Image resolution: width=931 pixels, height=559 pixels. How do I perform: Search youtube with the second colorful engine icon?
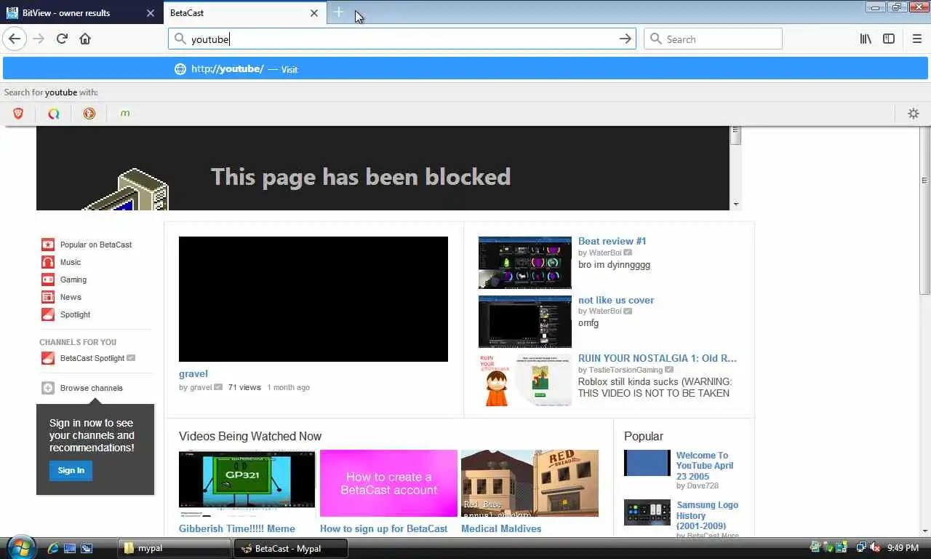(54, 113)
